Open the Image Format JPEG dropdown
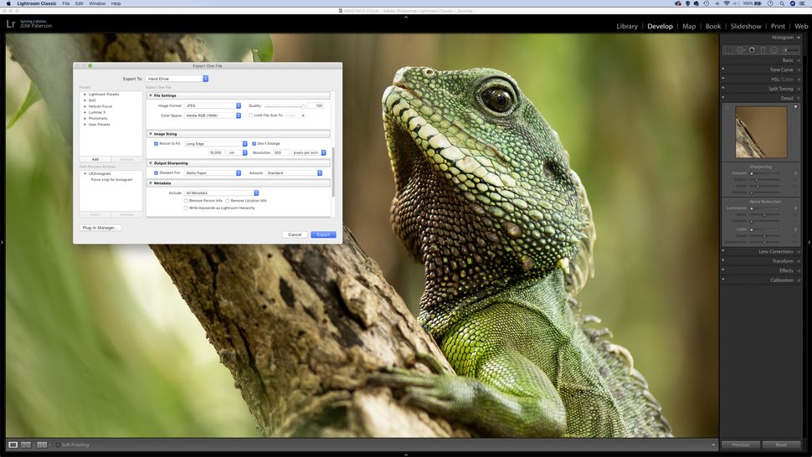The width and height of the screenshot is (812, 457). (x=213, y=105)
